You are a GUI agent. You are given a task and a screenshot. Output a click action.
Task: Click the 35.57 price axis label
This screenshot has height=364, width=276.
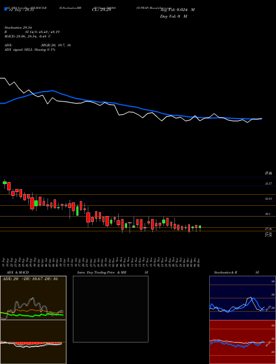pyautogui.click(x=268, y=184)
